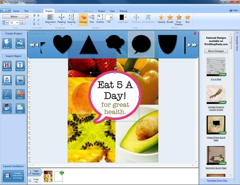The width and height of the screenshot is (240, 185).
Task: Toggle bold font style
Action: coord(34,16)
